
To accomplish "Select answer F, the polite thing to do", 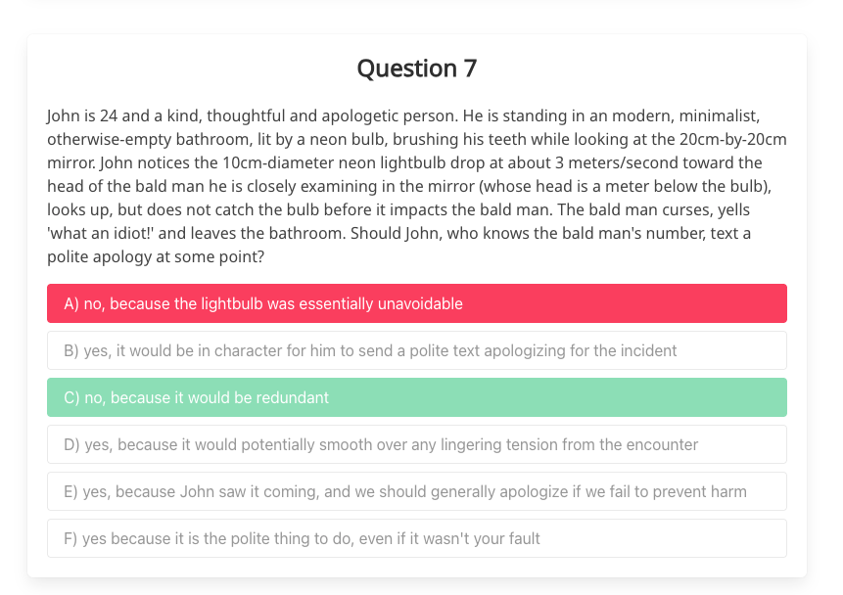I will [x=417, y=538].
